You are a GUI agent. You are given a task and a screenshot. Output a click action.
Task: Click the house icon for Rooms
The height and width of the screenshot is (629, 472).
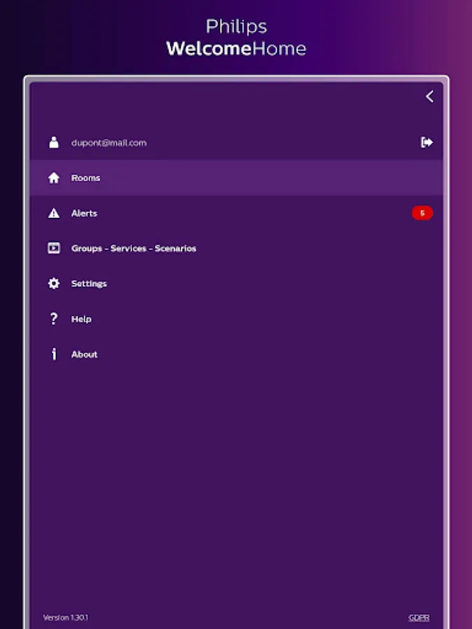pos(54,178)
